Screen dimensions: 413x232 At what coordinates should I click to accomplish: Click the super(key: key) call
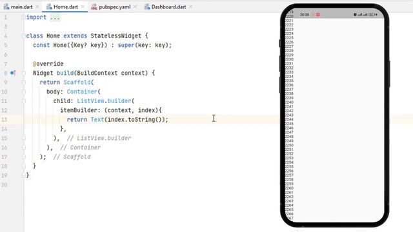[143, 45]
